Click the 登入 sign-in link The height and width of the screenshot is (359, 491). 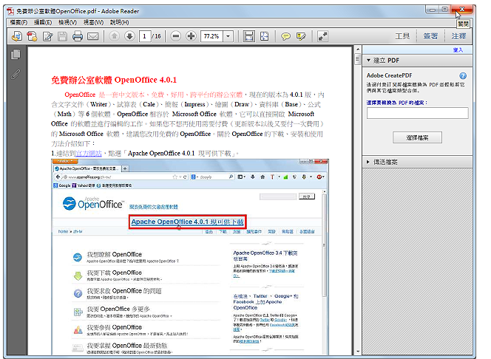point(458,50)
